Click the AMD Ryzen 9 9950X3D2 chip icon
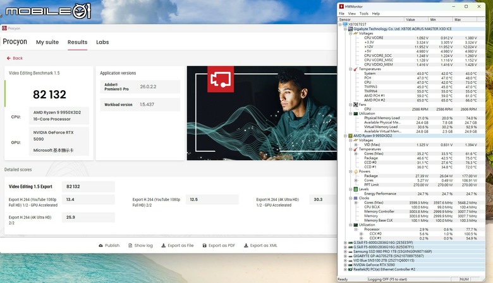 [x=350, y=136]
